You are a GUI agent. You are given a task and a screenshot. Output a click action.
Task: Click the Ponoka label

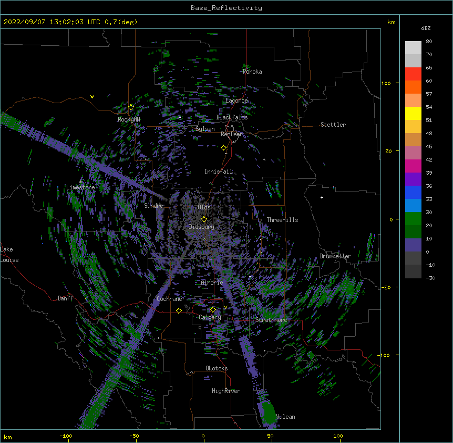click(252, 72)
